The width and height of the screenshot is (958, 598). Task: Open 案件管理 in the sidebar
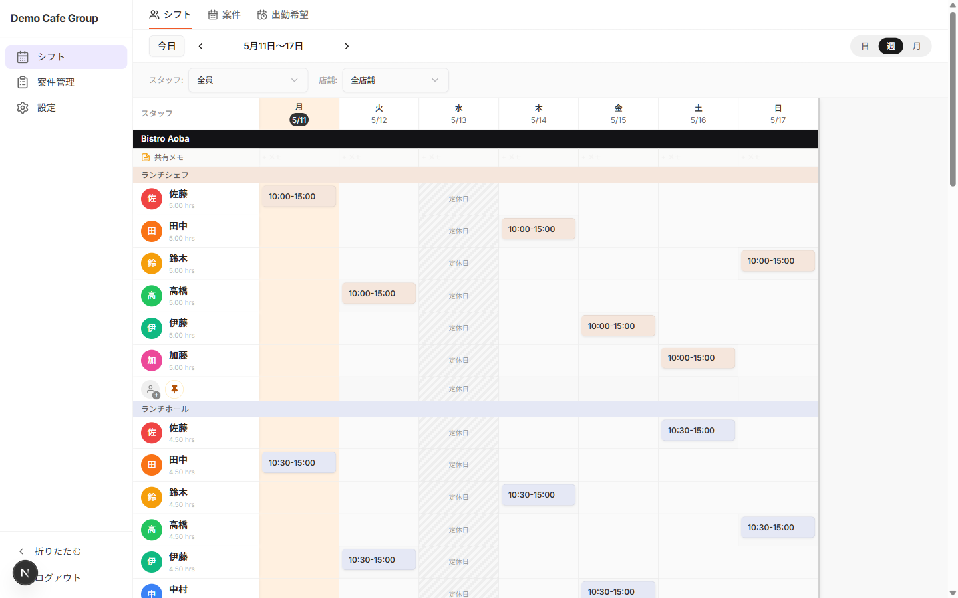click(x=66, y=82)
